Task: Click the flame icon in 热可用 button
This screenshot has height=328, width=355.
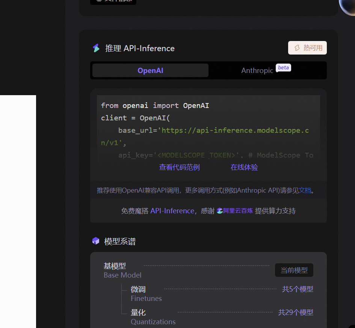Action: (297, 48)
